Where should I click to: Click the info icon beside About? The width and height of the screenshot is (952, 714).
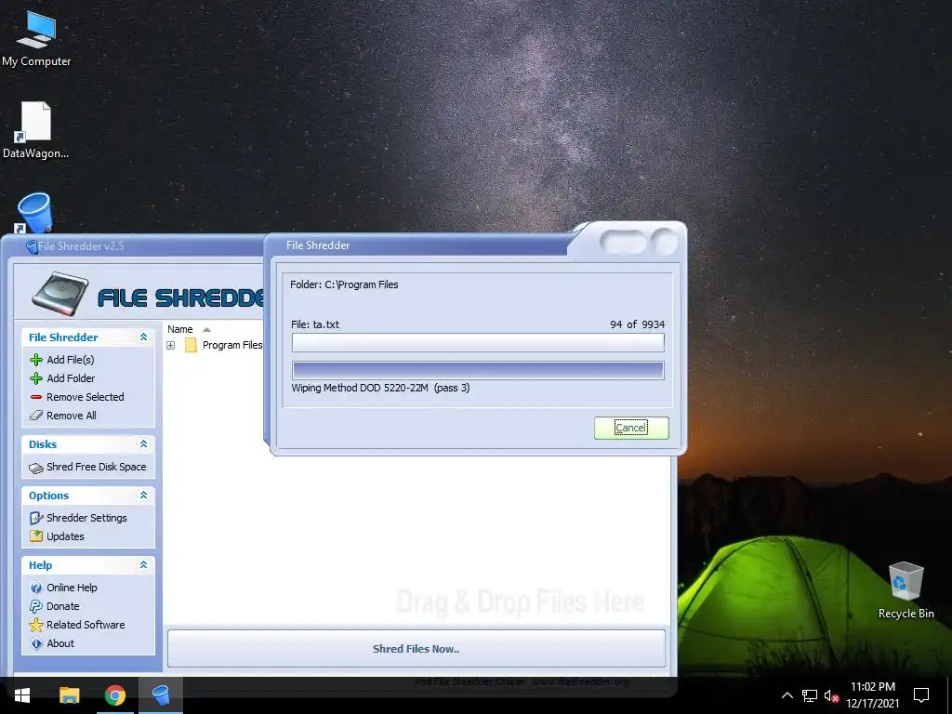36,643
